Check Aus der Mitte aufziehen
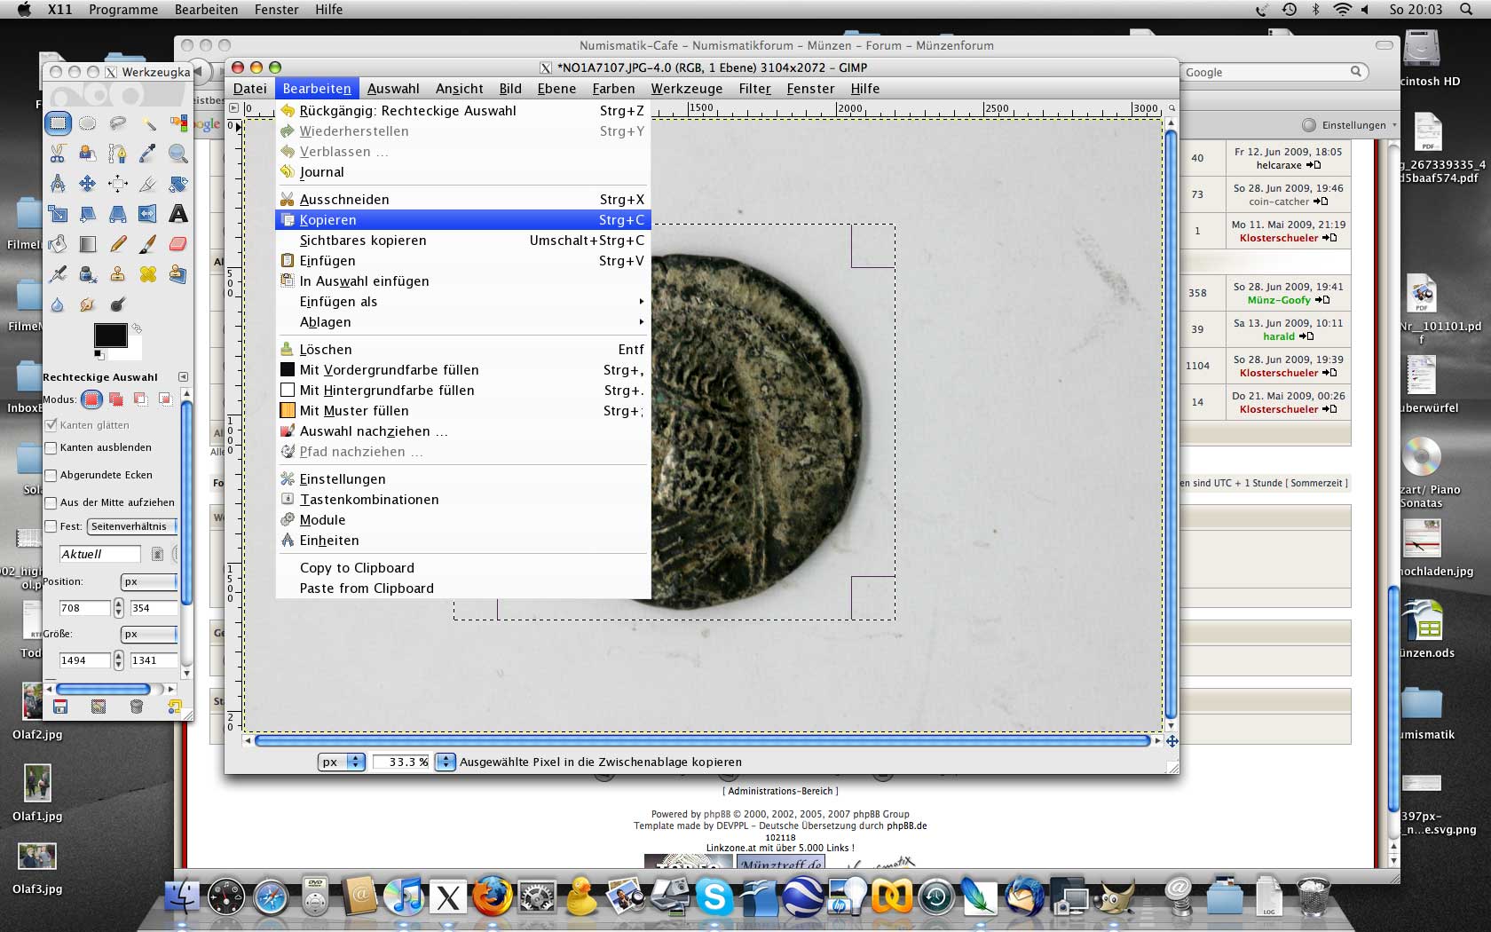The height and width of the screenshot is (932, 1491). point(51,503)
